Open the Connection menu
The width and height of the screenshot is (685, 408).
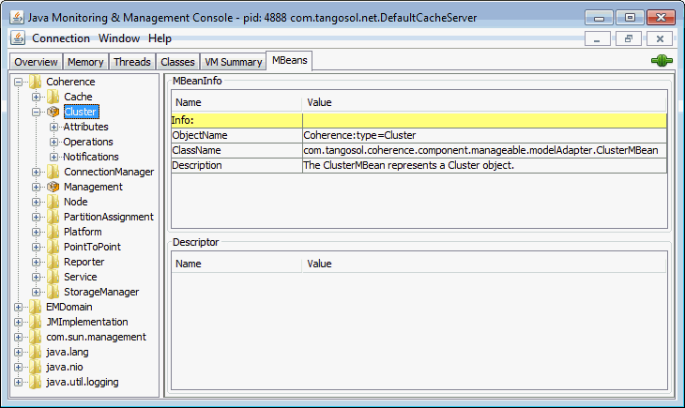click(x=61, y=38)
